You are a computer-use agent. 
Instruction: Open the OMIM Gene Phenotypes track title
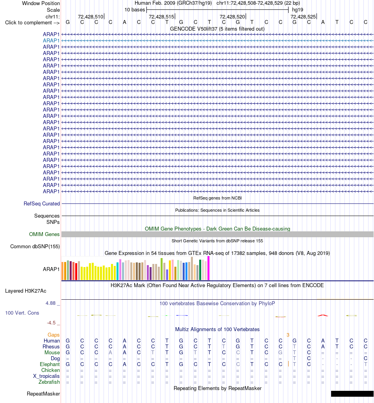[x=217, y=229]
